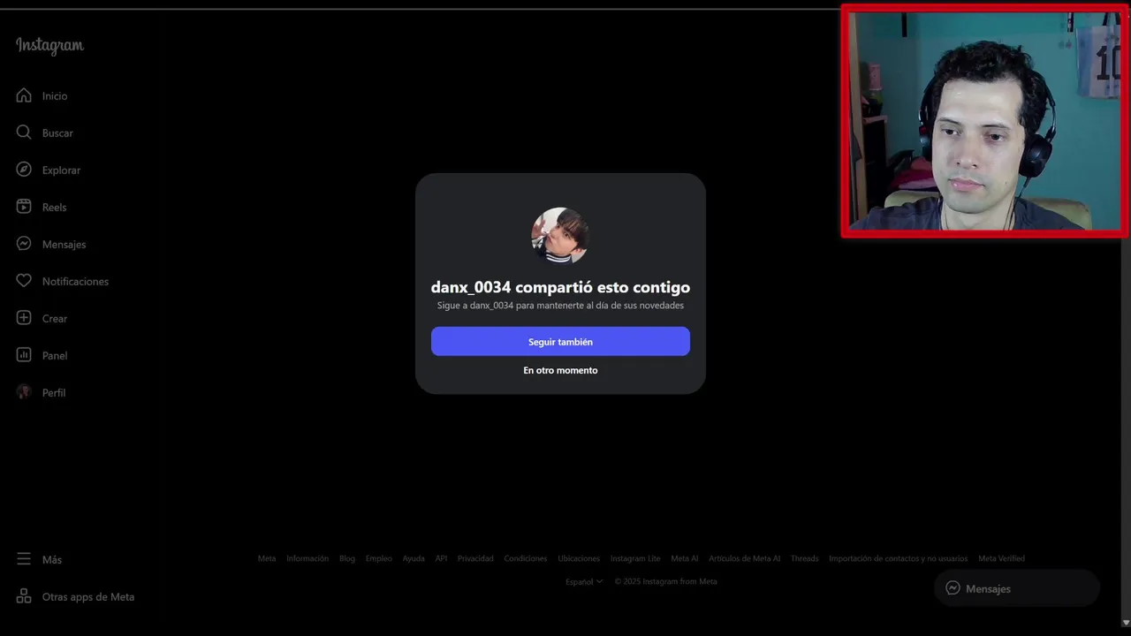Click © 2025 Instagram from Meta text
The width and height of the screenshot is (1131, 636).
pyautogui.click(x=665, y=581)
